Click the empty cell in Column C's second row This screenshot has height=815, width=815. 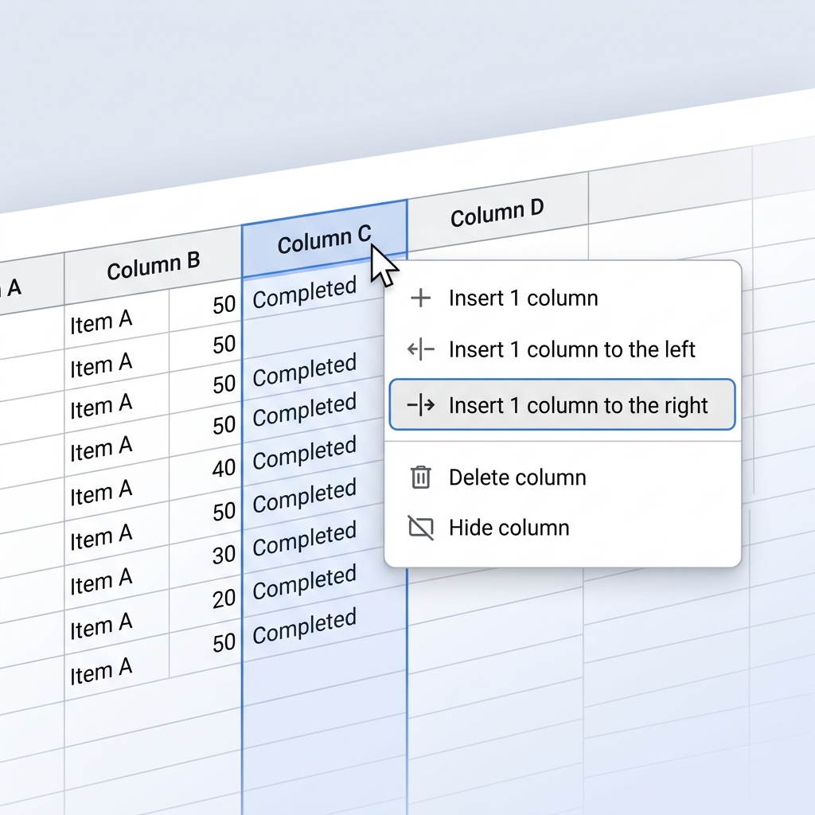point(314,333)
